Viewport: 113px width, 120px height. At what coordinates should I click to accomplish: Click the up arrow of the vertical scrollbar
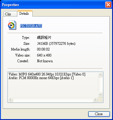[100, 75]
